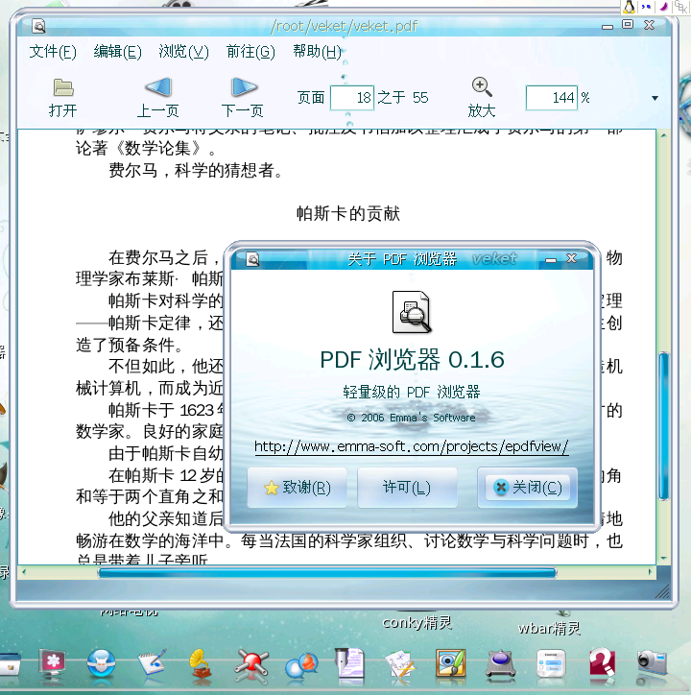Open the 帮助(H) menu
The height and width of the screenshot is (695, 691).
[317, 52]
